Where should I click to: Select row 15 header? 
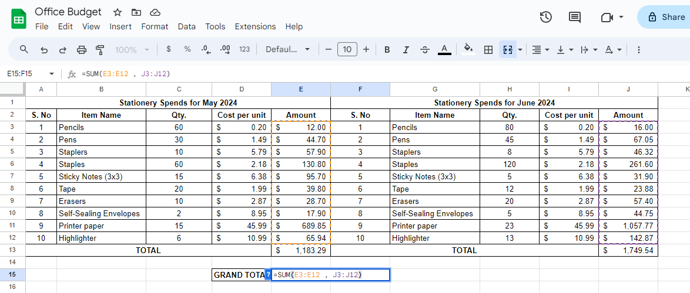(x=12, y=275)
